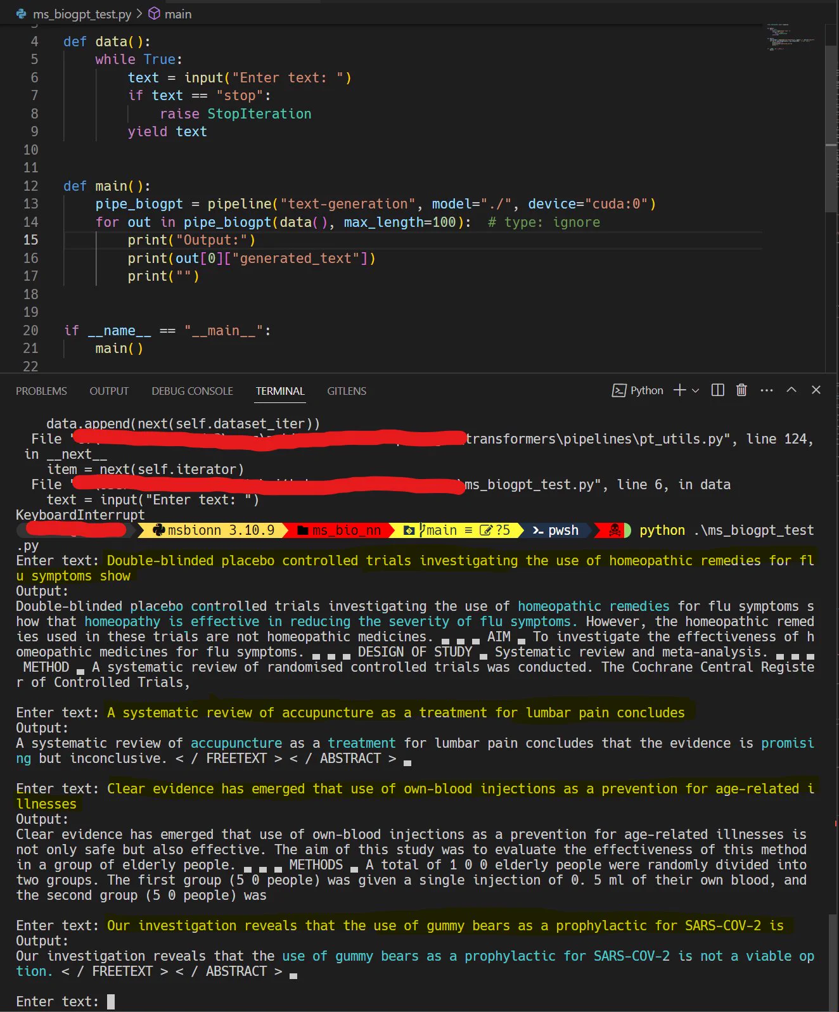Click line number 15 in the gutter
The image size is (839, 1012).
(30, 240)
